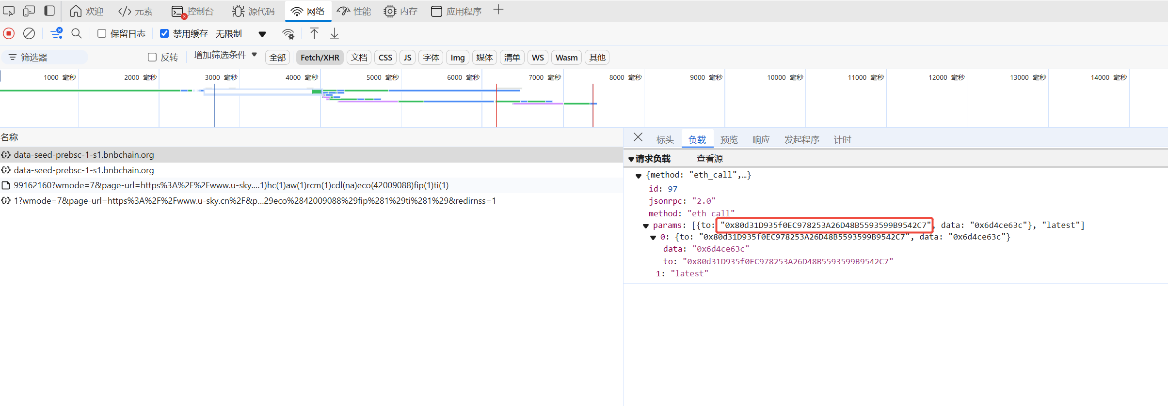Filter by 文档 type
The height and width of the screenshot is (406, 1168).
[x=359, y=58]
